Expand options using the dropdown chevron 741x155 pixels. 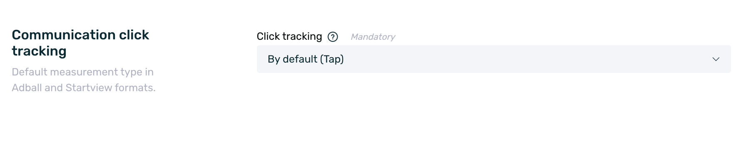coord(716,59)
